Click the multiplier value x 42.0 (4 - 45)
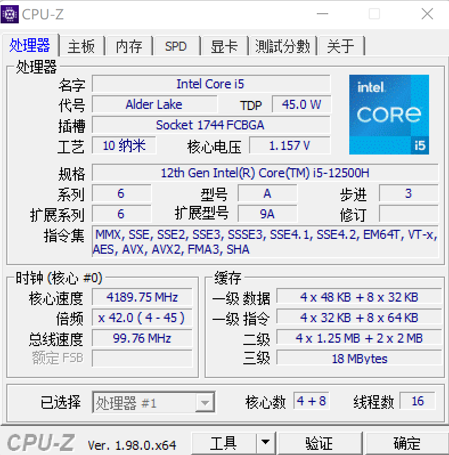The width and height of the screenshot is (449, 455). pyautogui.click(x=142, y=318)
